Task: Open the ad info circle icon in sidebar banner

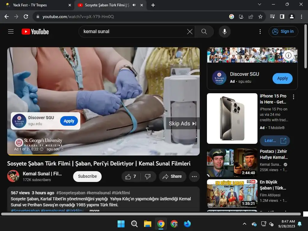Action: coord(288,55)
